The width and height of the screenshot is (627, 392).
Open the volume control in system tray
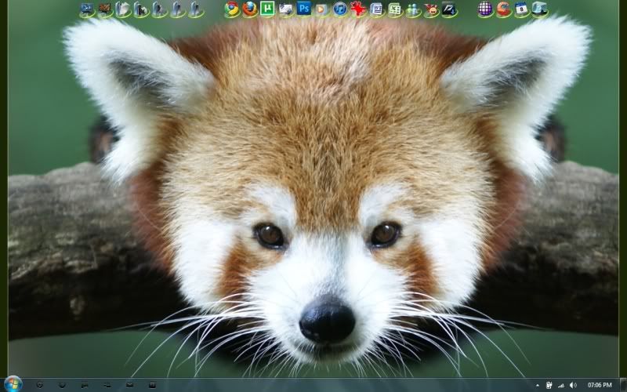(573, 385)
